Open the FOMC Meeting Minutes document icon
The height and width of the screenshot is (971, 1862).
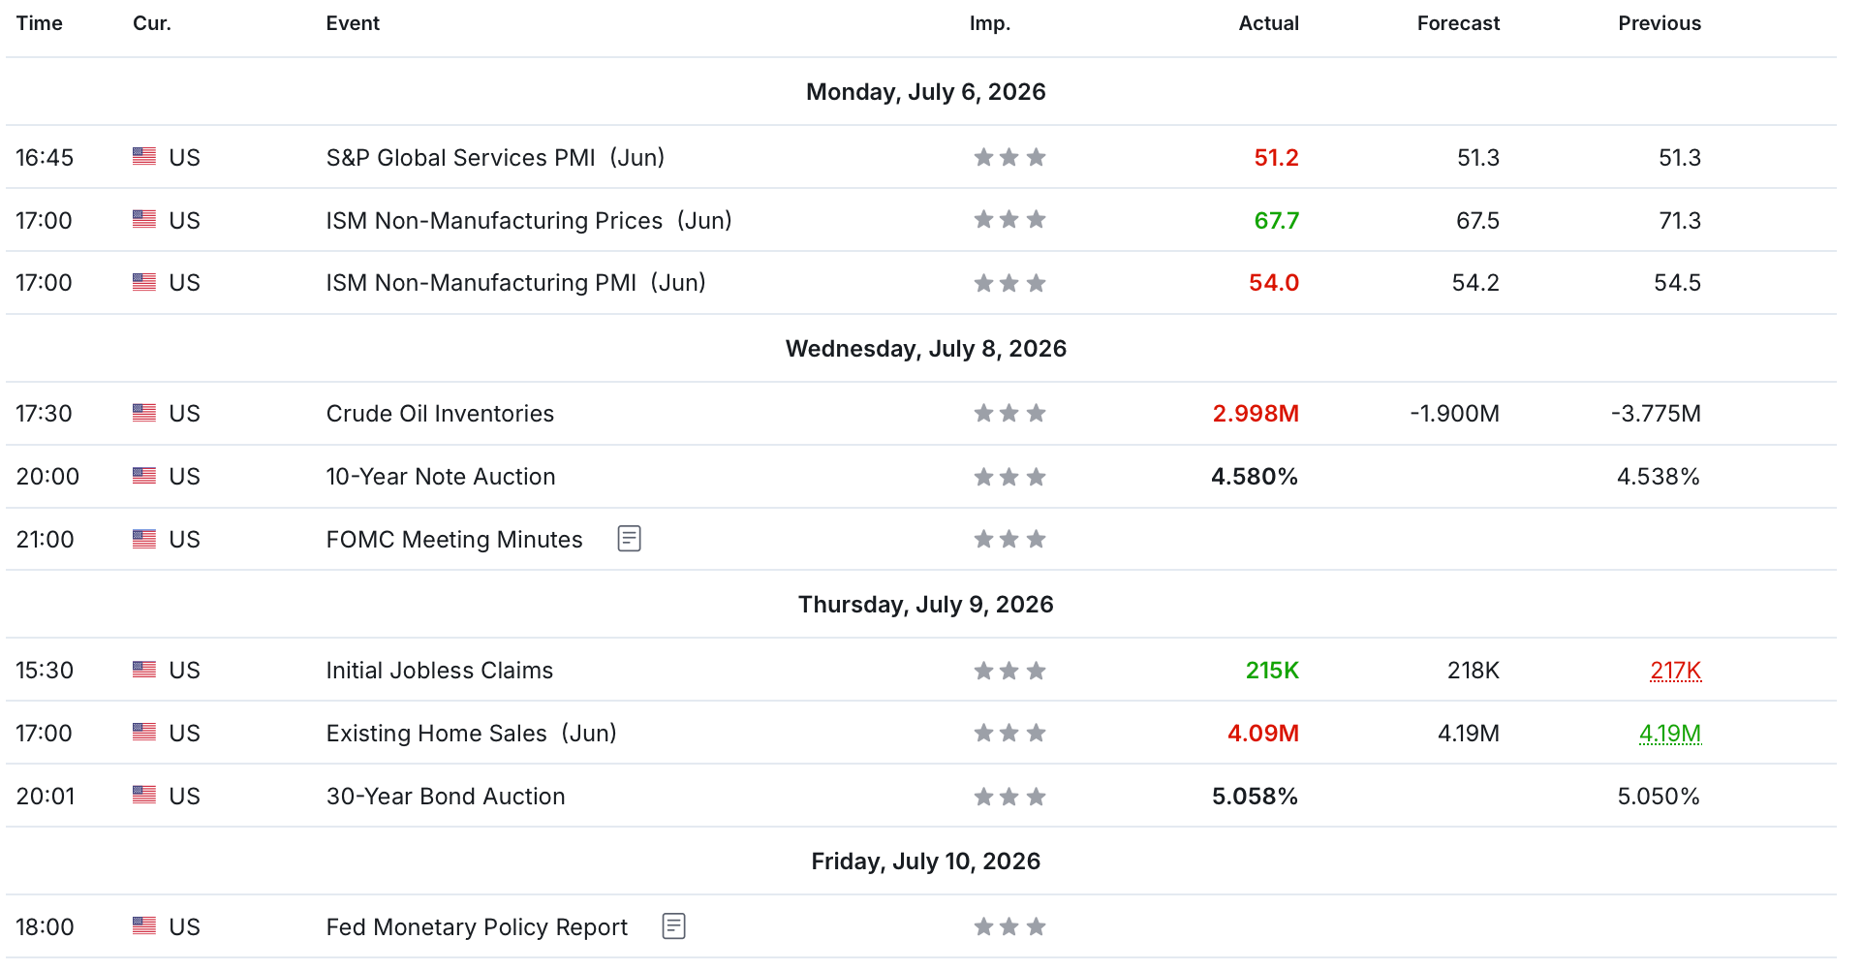pyautogui.click(x=629, y=539)
